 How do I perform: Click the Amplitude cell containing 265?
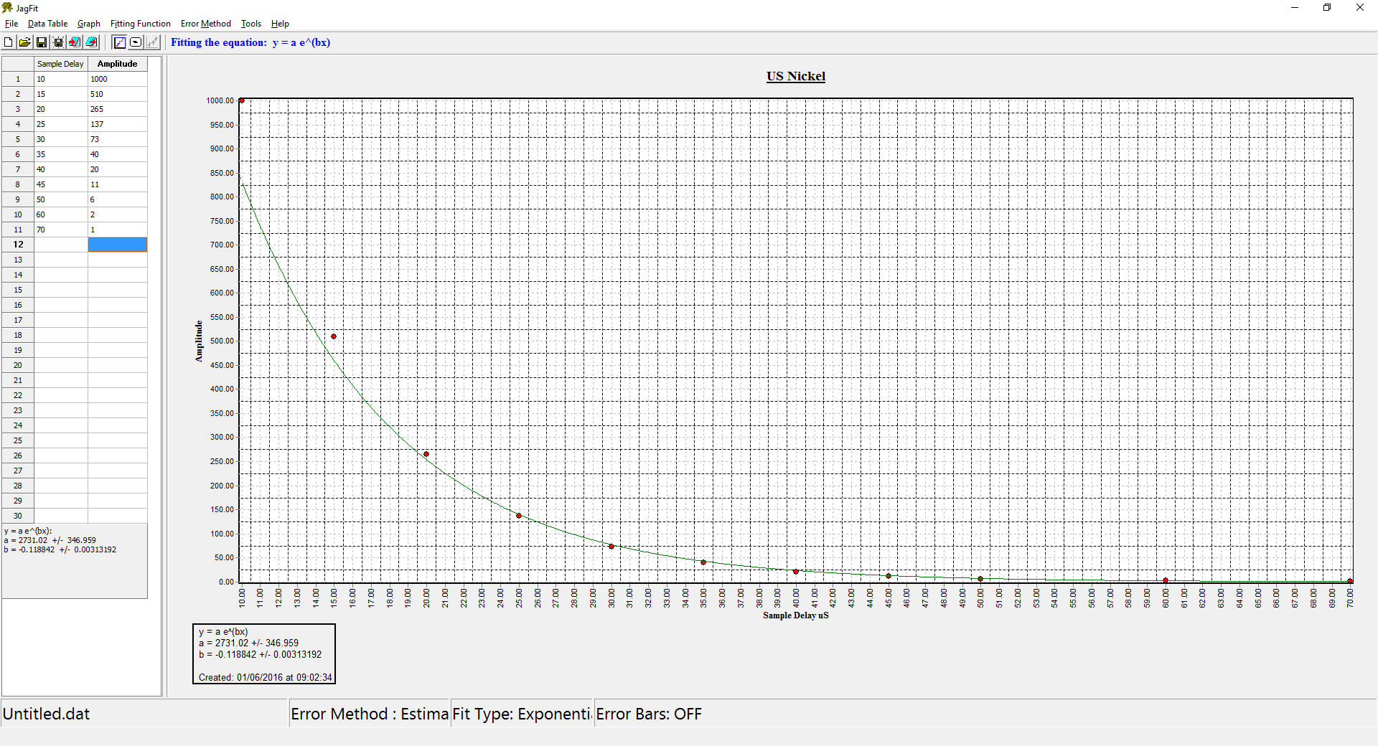point(118,109)
